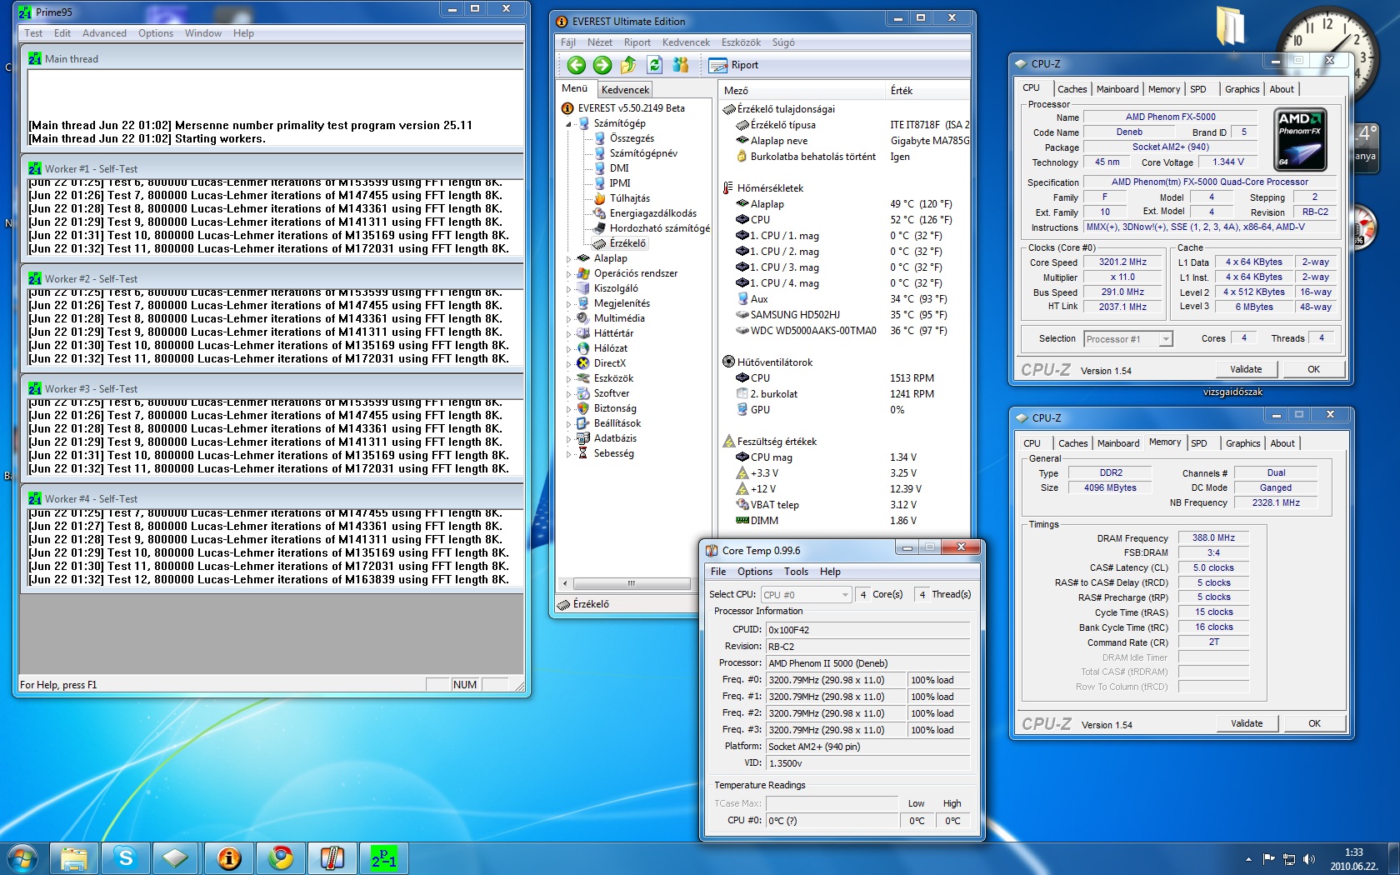1400x875 pixels.
Task: Expand the Háttértár tree node
Action: 569,334
